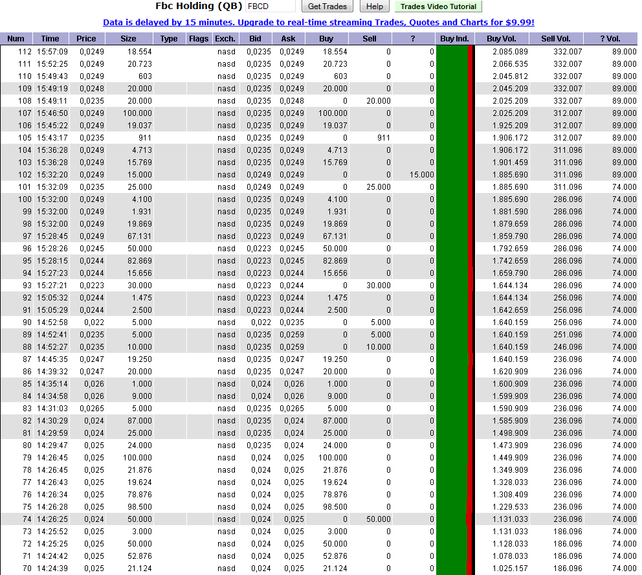Click time 15:49:11 of trade 108
642x575 pixels.
pyautogui.click(x=52, y=101)
